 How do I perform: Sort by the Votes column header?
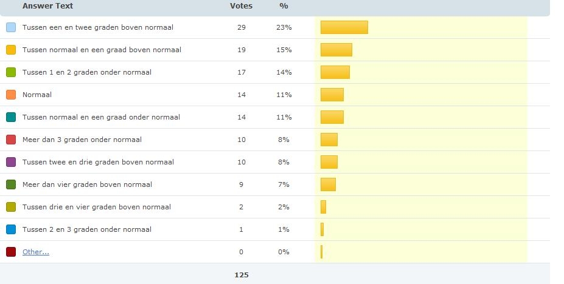pyautogui.click(x=241, y=5)
